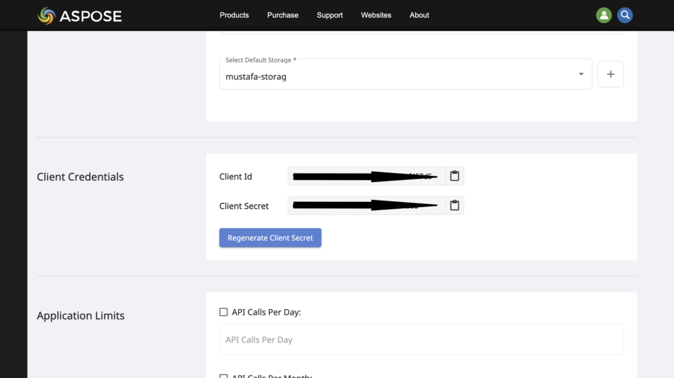Copy the Client Id to clipboard

(x=454, y=176)
